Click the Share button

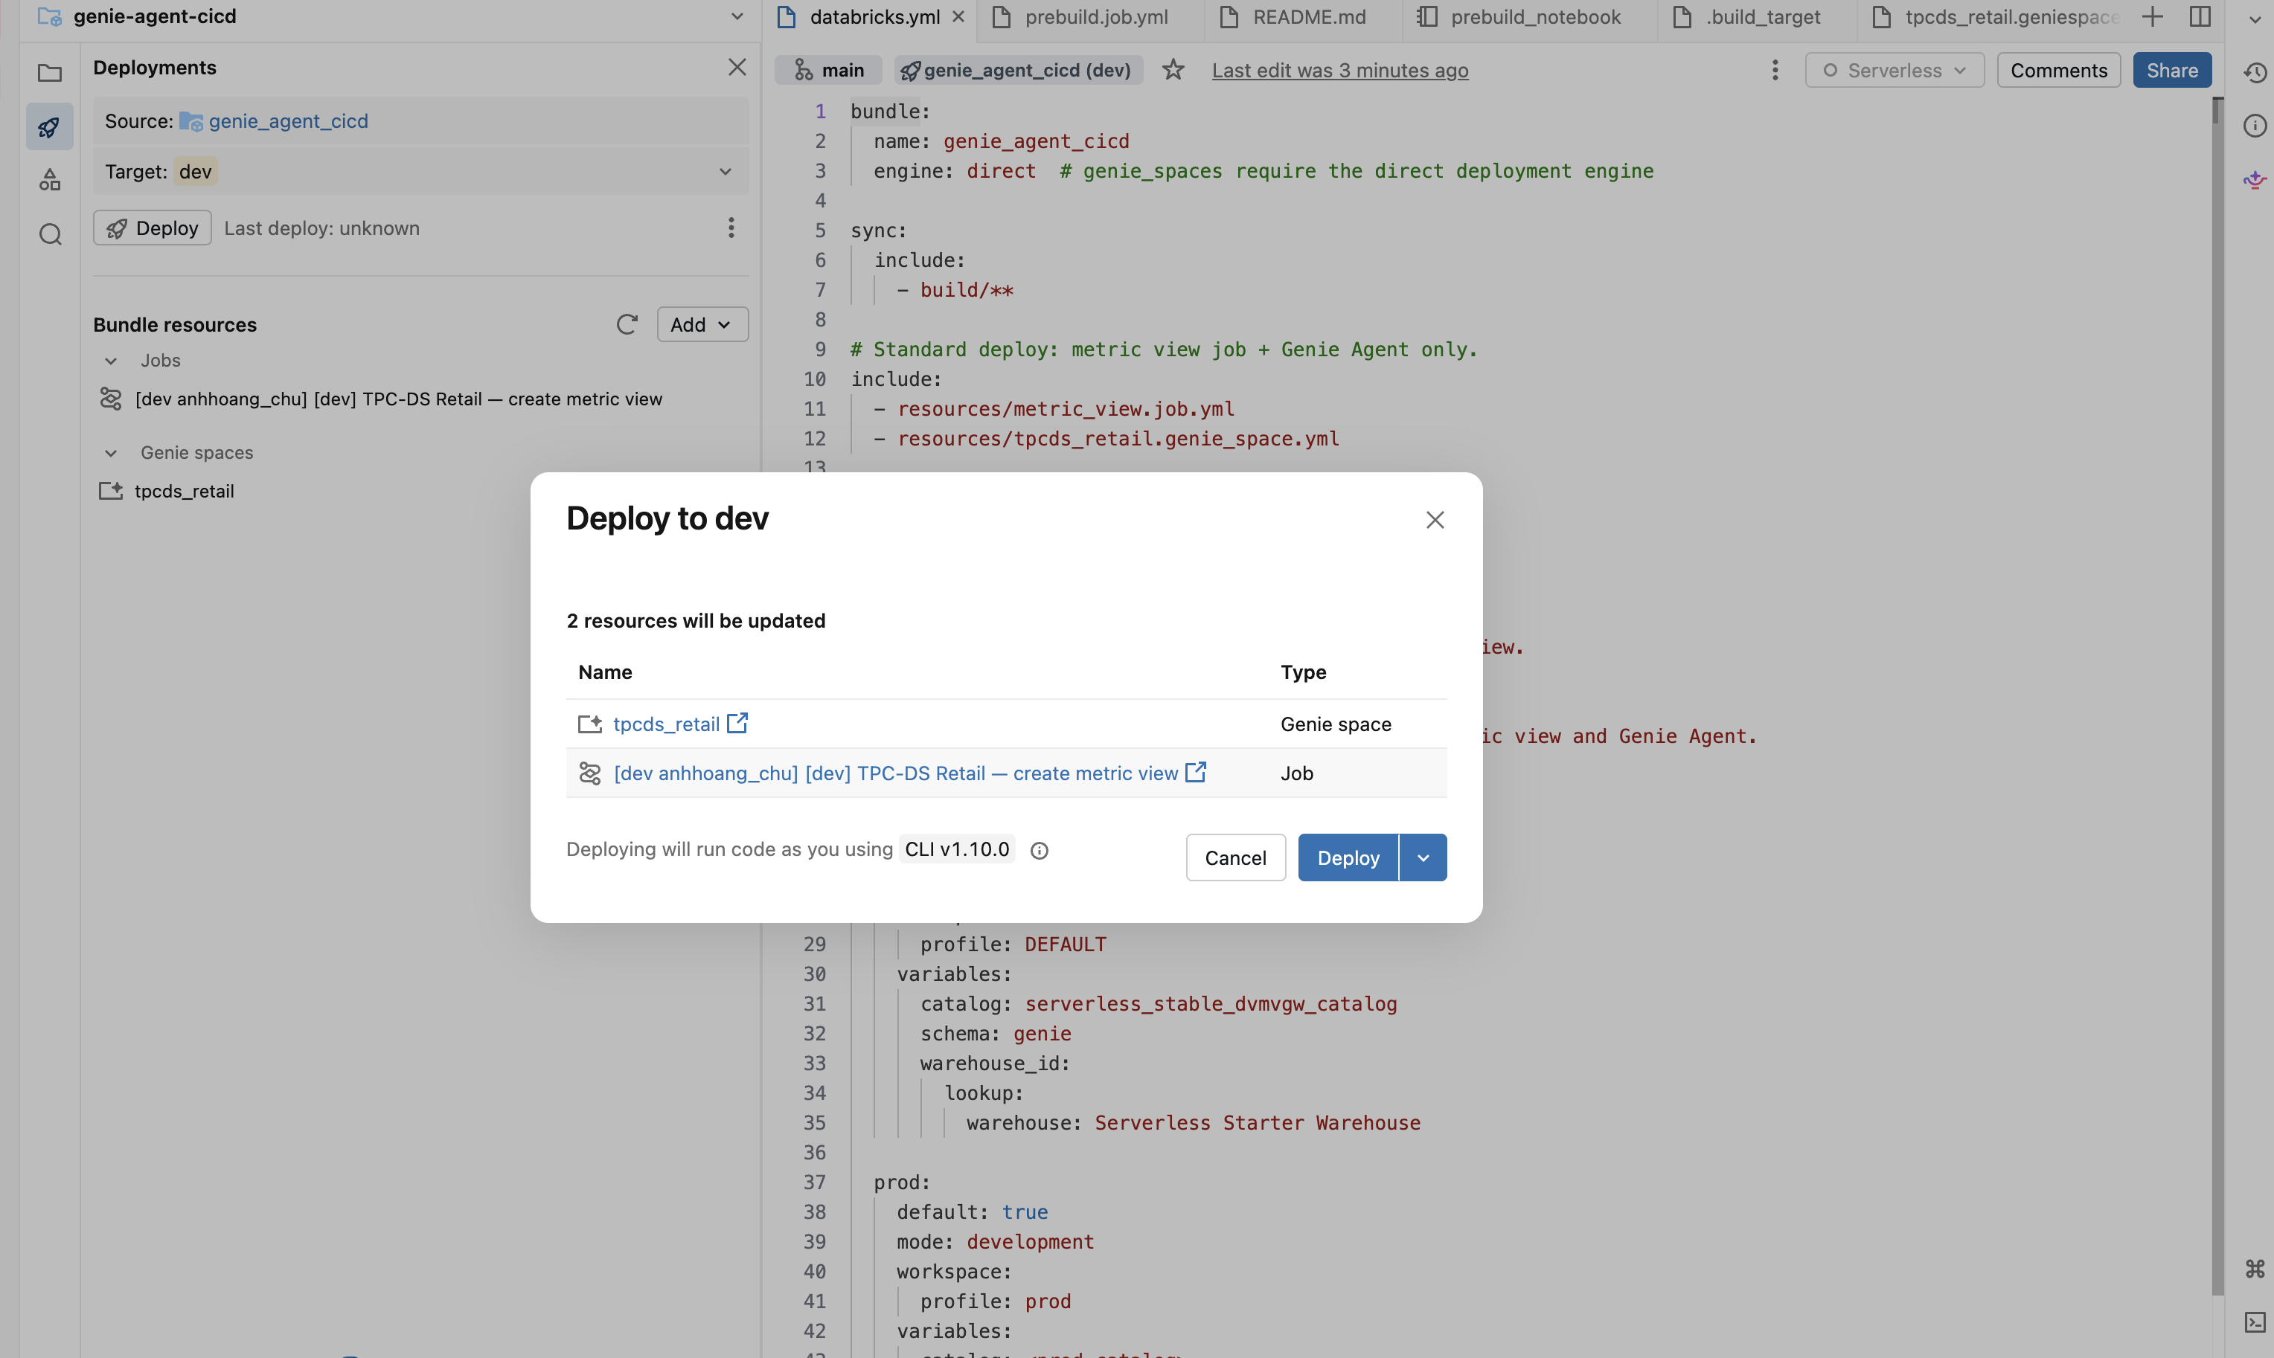pyautogui.click(x=2171, y=70)
